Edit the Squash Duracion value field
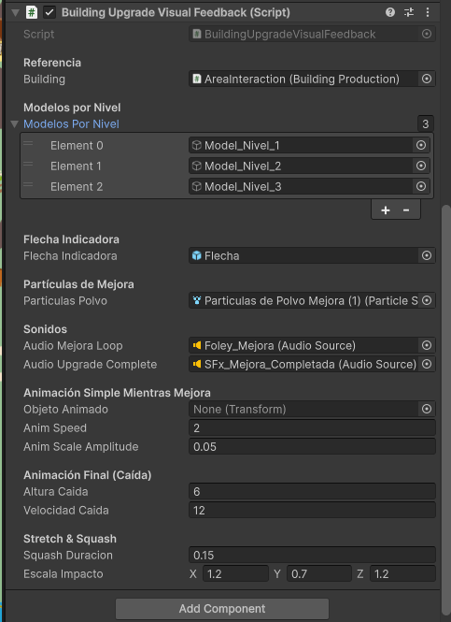 [x=312, y=555]
